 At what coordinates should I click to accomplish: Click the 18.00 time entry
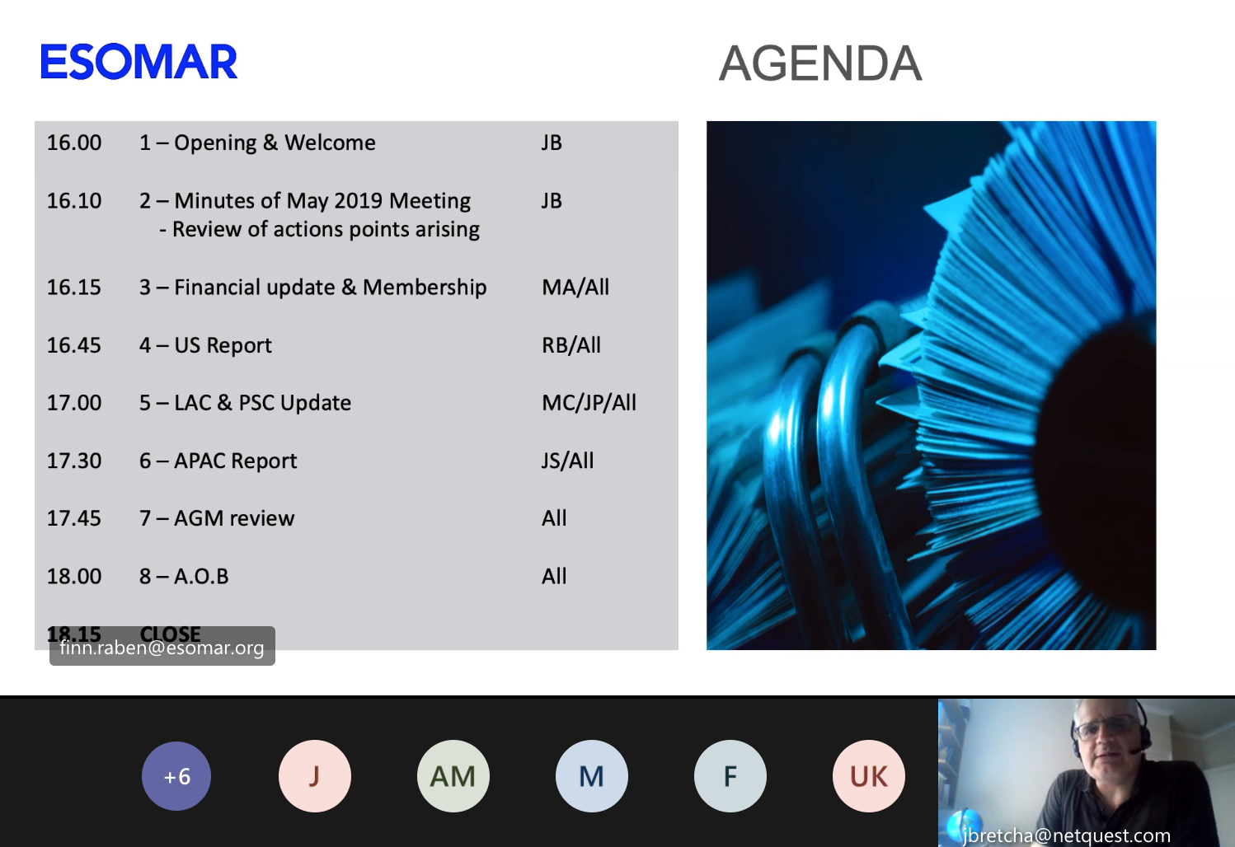pos(74,577)
